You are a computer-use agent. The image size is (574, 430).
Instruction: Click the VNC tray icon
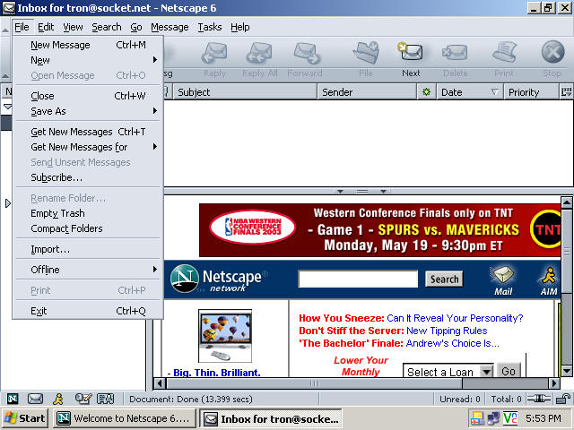[x=510, y=418]
